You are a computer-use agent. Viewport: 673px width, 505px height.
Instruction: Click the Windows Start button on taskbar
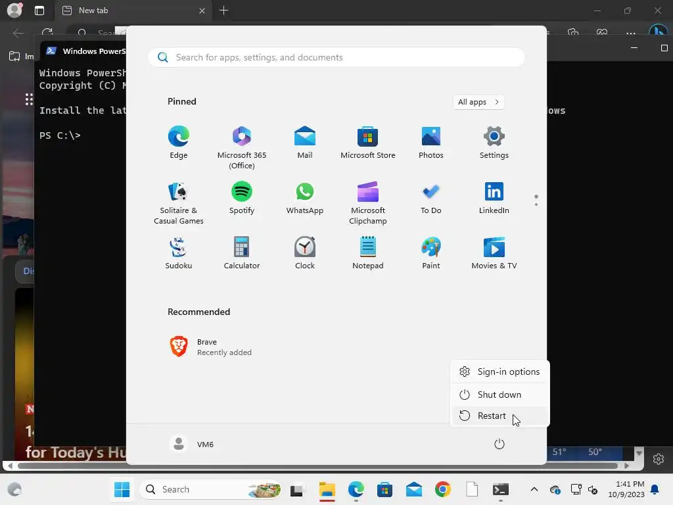click(122, 489)
